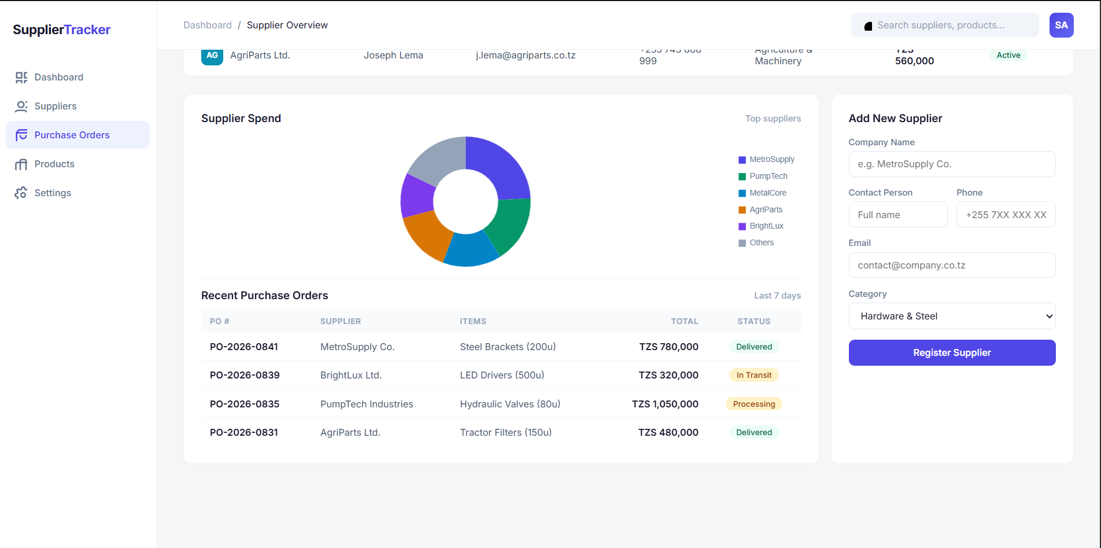Click the Register Supplier button
The height and width of the screenshot is (548, 1101).
pos(952,352)
